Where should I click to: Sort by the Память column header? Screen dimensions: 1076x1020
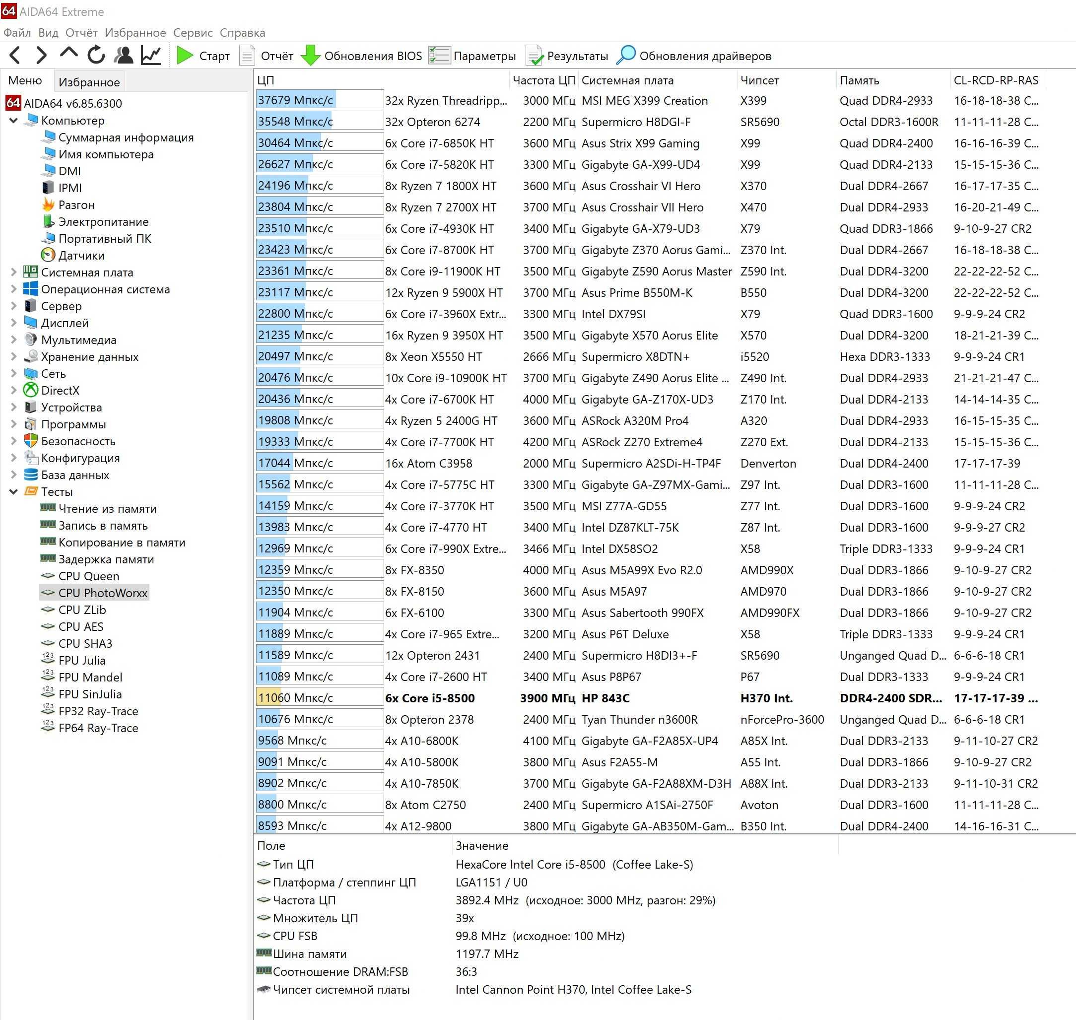pyautogui.click(x=893, y=80)
